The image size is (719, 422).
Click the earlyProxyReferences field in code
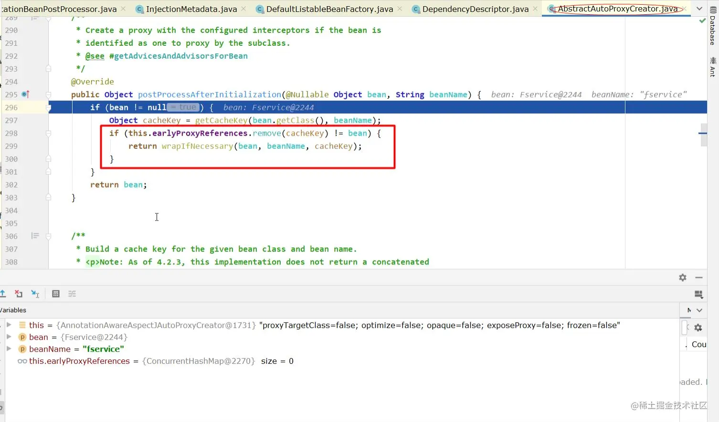(x=200, y=133)
